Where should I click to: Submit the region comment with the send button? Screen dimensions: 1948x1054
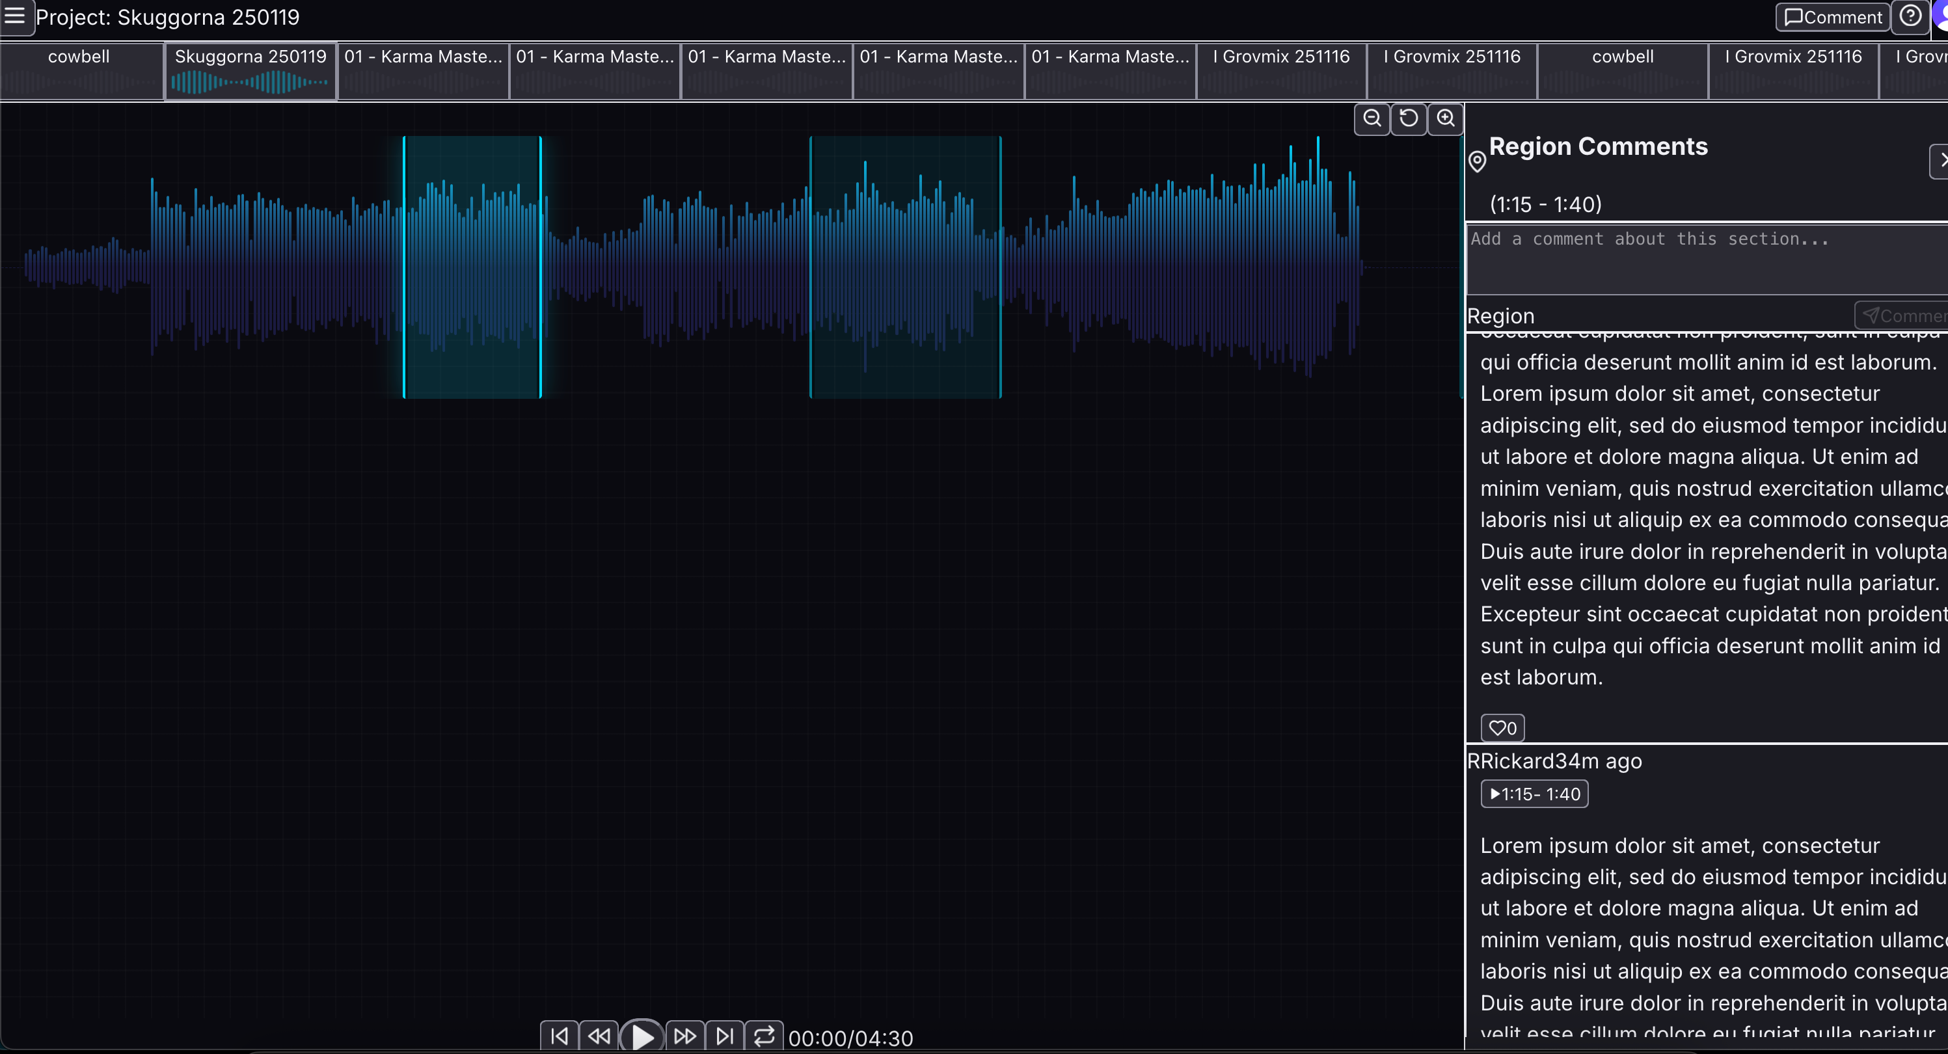1901,316
